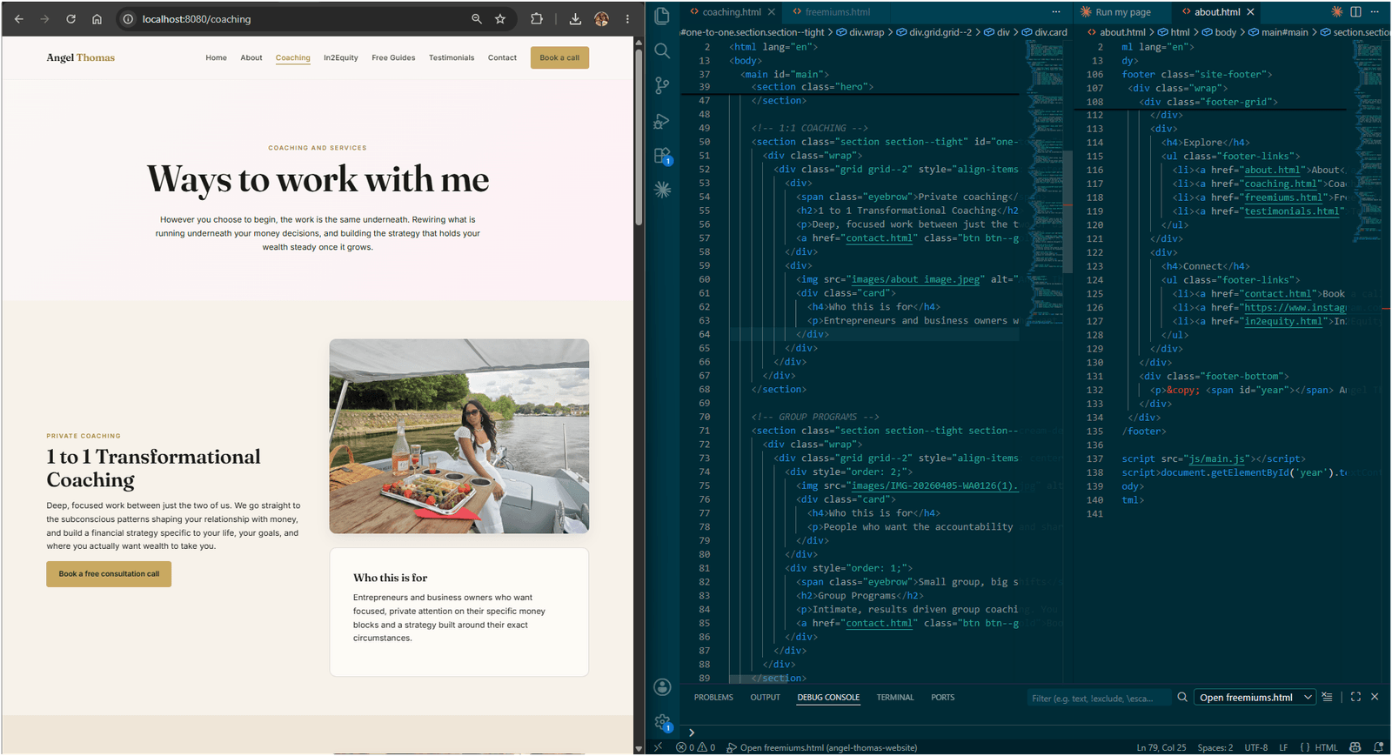Open the Terminal panel tab
This screenshot has width=1392, height=756.
pyautogui.click(x=895, y=697)
